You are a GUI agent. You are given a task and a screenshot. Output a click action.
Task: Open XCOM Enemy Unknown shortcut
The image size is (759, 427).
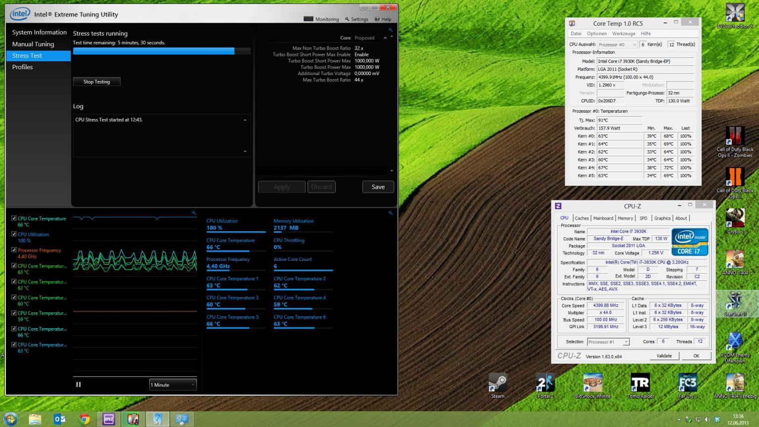[x=735, y=347]
